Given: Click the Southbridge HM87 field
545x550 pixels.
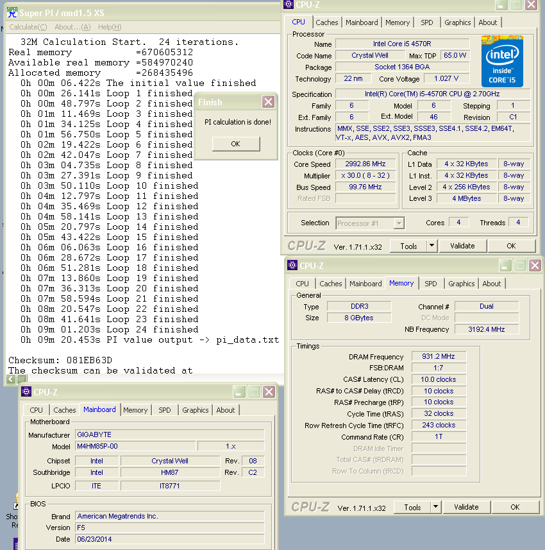Looking at the screenshot, I should 170,472.
